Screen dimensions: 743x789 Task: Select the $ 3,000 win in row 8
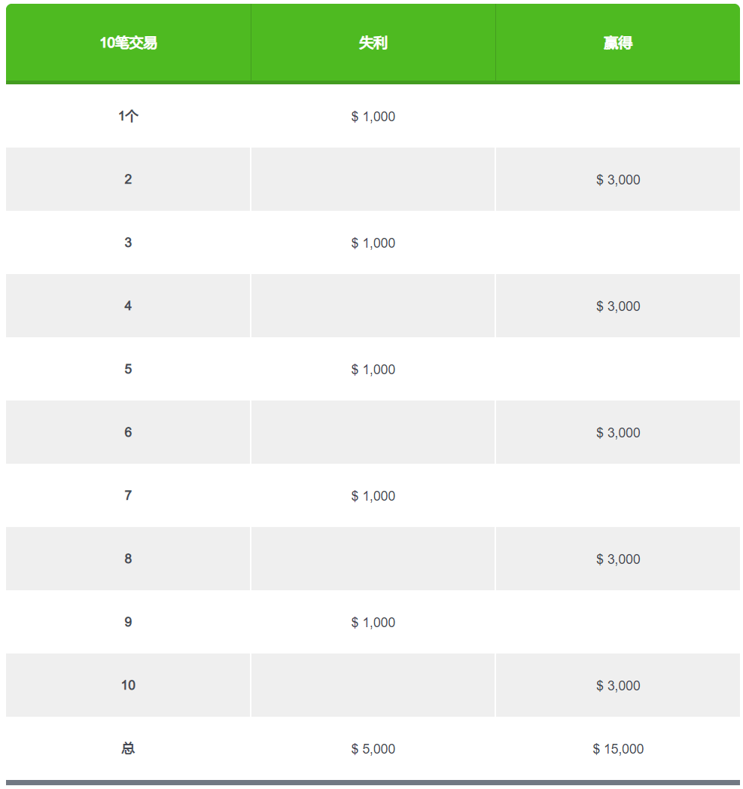pos(618,559)
